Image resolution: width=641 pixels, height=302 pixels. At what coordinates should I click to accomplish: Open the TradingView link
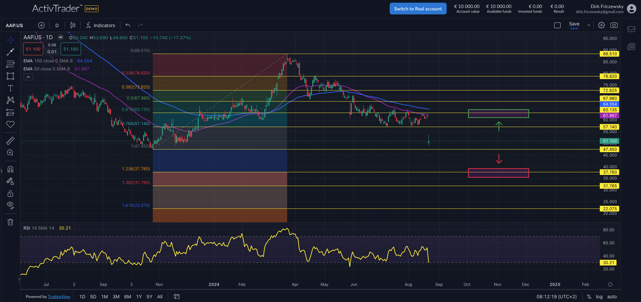59,297
